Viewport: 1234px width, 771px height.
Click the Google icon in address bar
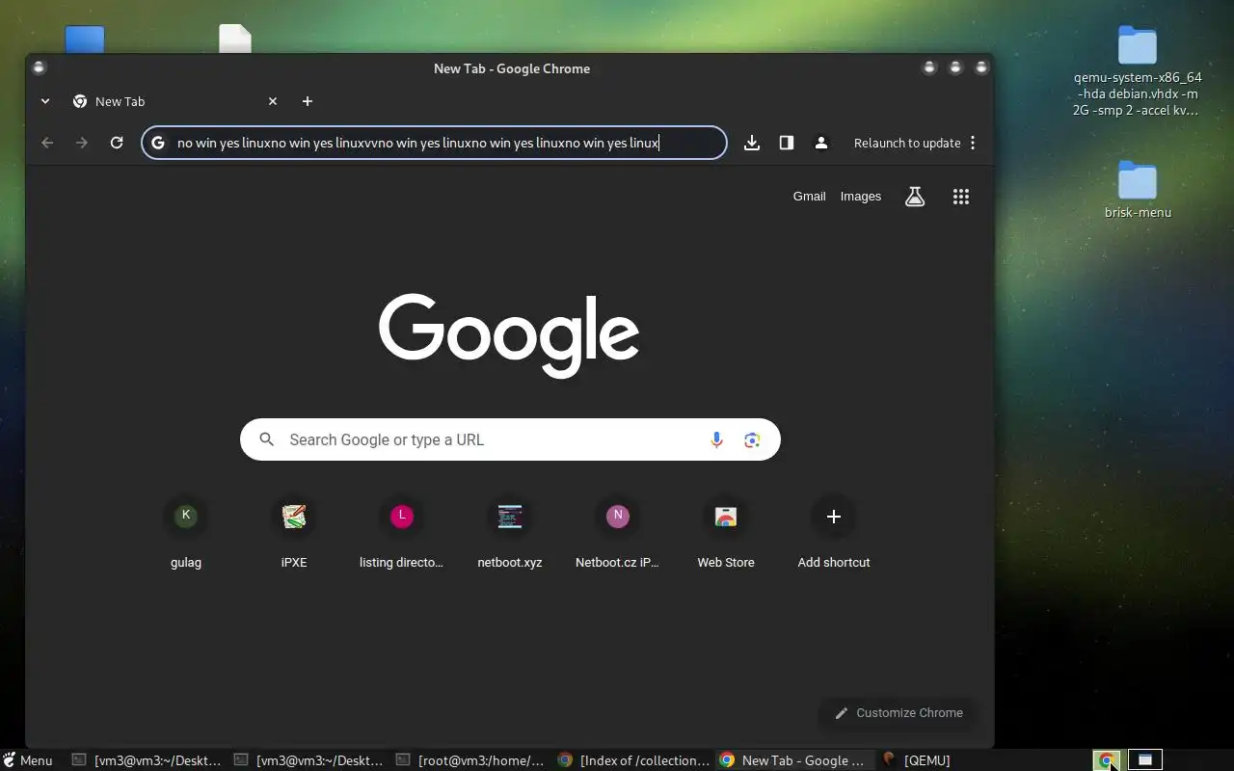[x=158, y=143]
